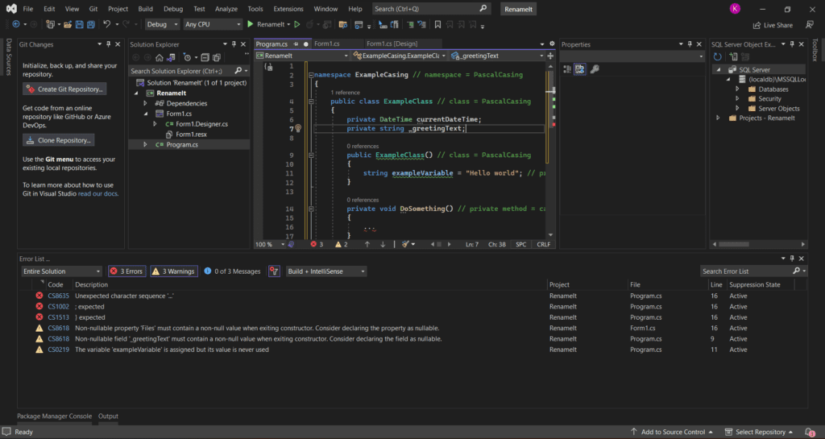The height and width of the screenshot is (439, 825).
Task: Expand the Databases folder in SQL Server tree
Action: tap(737, 89)
